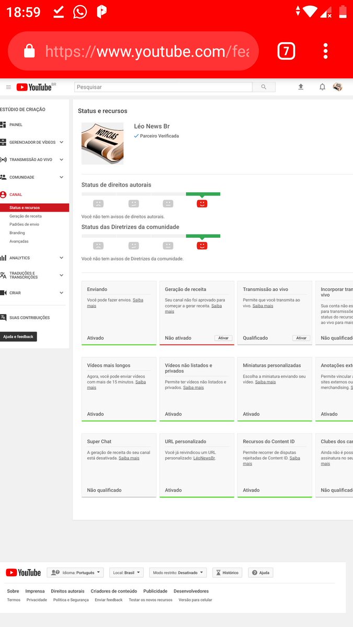
Task: Click the Ajuda e feedback button
Action: [x=18, y=337]
